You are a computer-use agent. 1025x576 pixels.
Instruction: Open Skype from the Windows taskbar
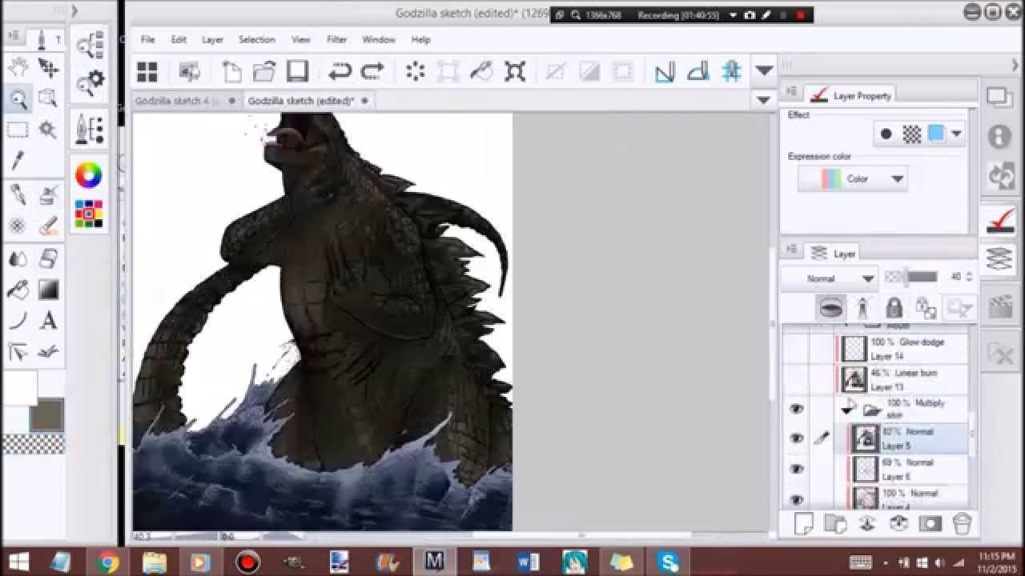[667, 562]
